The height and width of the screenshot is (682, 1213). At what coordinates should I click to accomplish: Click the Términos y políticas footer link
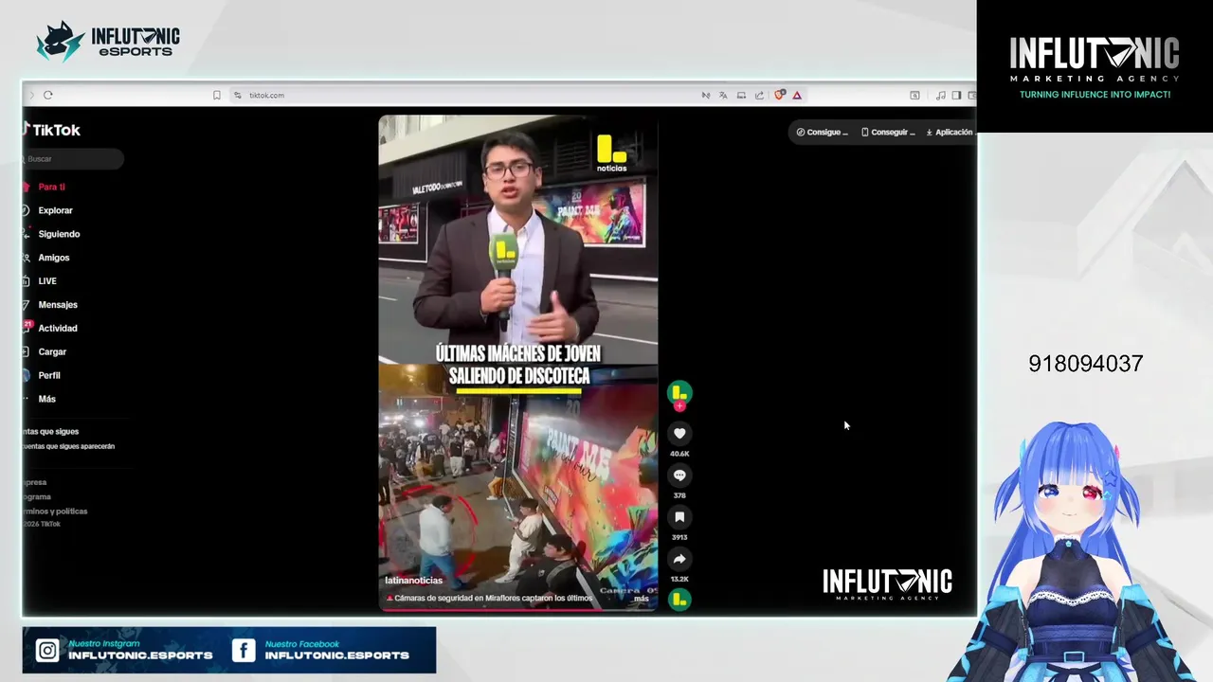[57, 511]
